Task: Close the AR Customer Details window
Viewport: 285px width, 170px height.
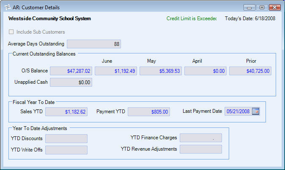Action: tap(275, 8)
